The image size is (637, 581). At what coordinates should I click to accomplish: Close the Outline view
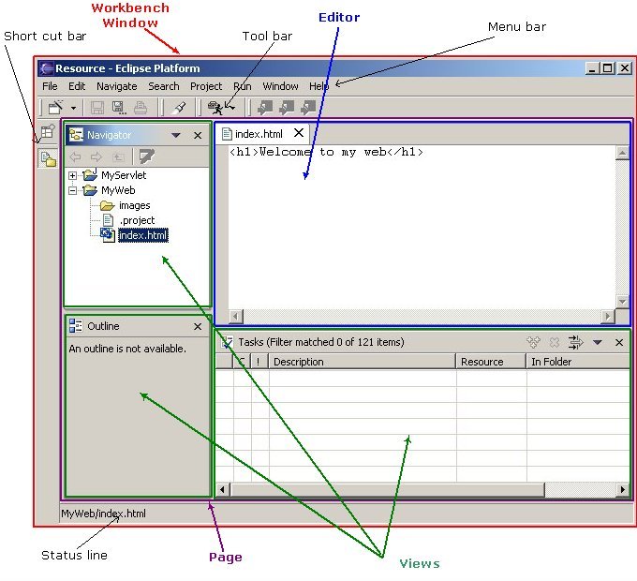pos(198,327)
